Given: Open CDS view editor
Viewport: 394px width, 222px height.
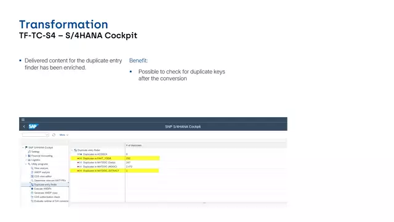Looking at the screenshot, I should (43, 176).
